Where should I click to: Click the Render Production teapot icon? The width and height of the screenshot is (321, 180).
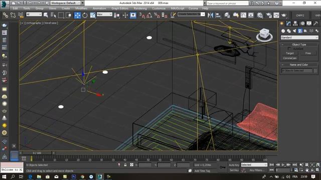coord(284,15)
